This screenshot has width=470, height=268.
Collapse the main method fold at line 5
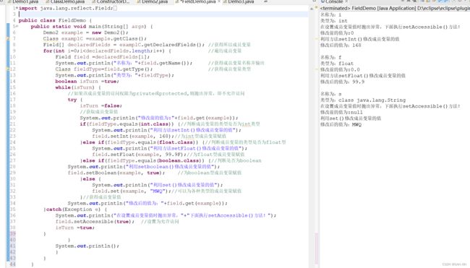click(17, 26)
